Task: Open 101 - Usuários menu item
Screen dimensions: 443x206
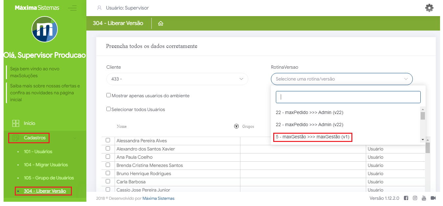Action: 38,151
